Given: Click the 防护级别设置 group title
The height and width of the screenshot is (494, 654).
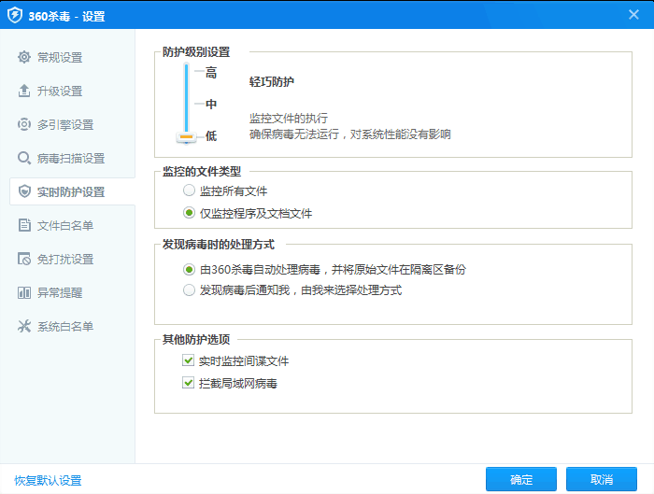Looking at the screenshot, I should (196, 52).
